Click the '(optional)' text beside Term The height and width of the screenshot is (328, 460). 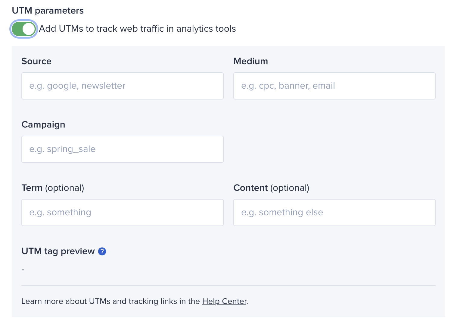[65, 188]
